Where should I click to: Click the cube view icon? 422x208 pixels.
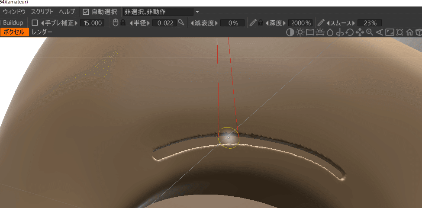click(x=419, y=32)
